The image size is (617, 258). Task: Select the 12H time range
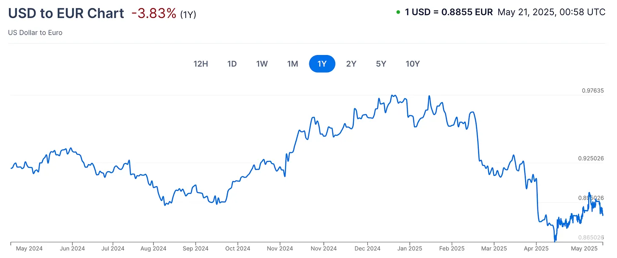click(201, 63)
